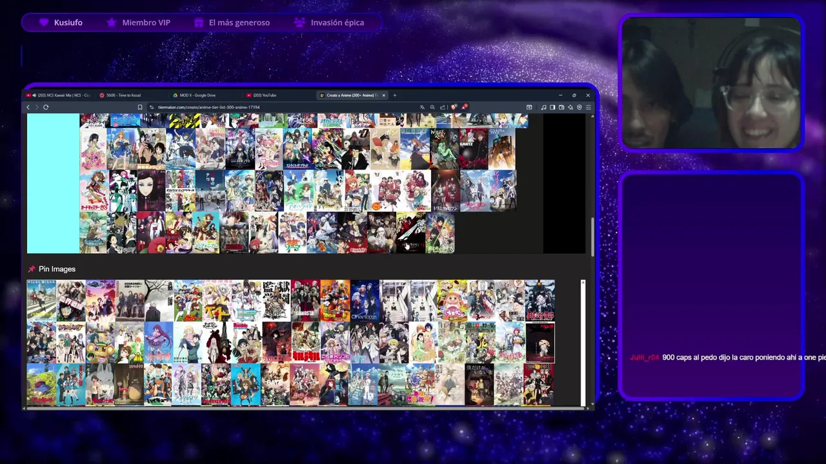Select the orange Dragon Ball poster
The height and width of the screenshot is (464, 826).
point(335,300)
